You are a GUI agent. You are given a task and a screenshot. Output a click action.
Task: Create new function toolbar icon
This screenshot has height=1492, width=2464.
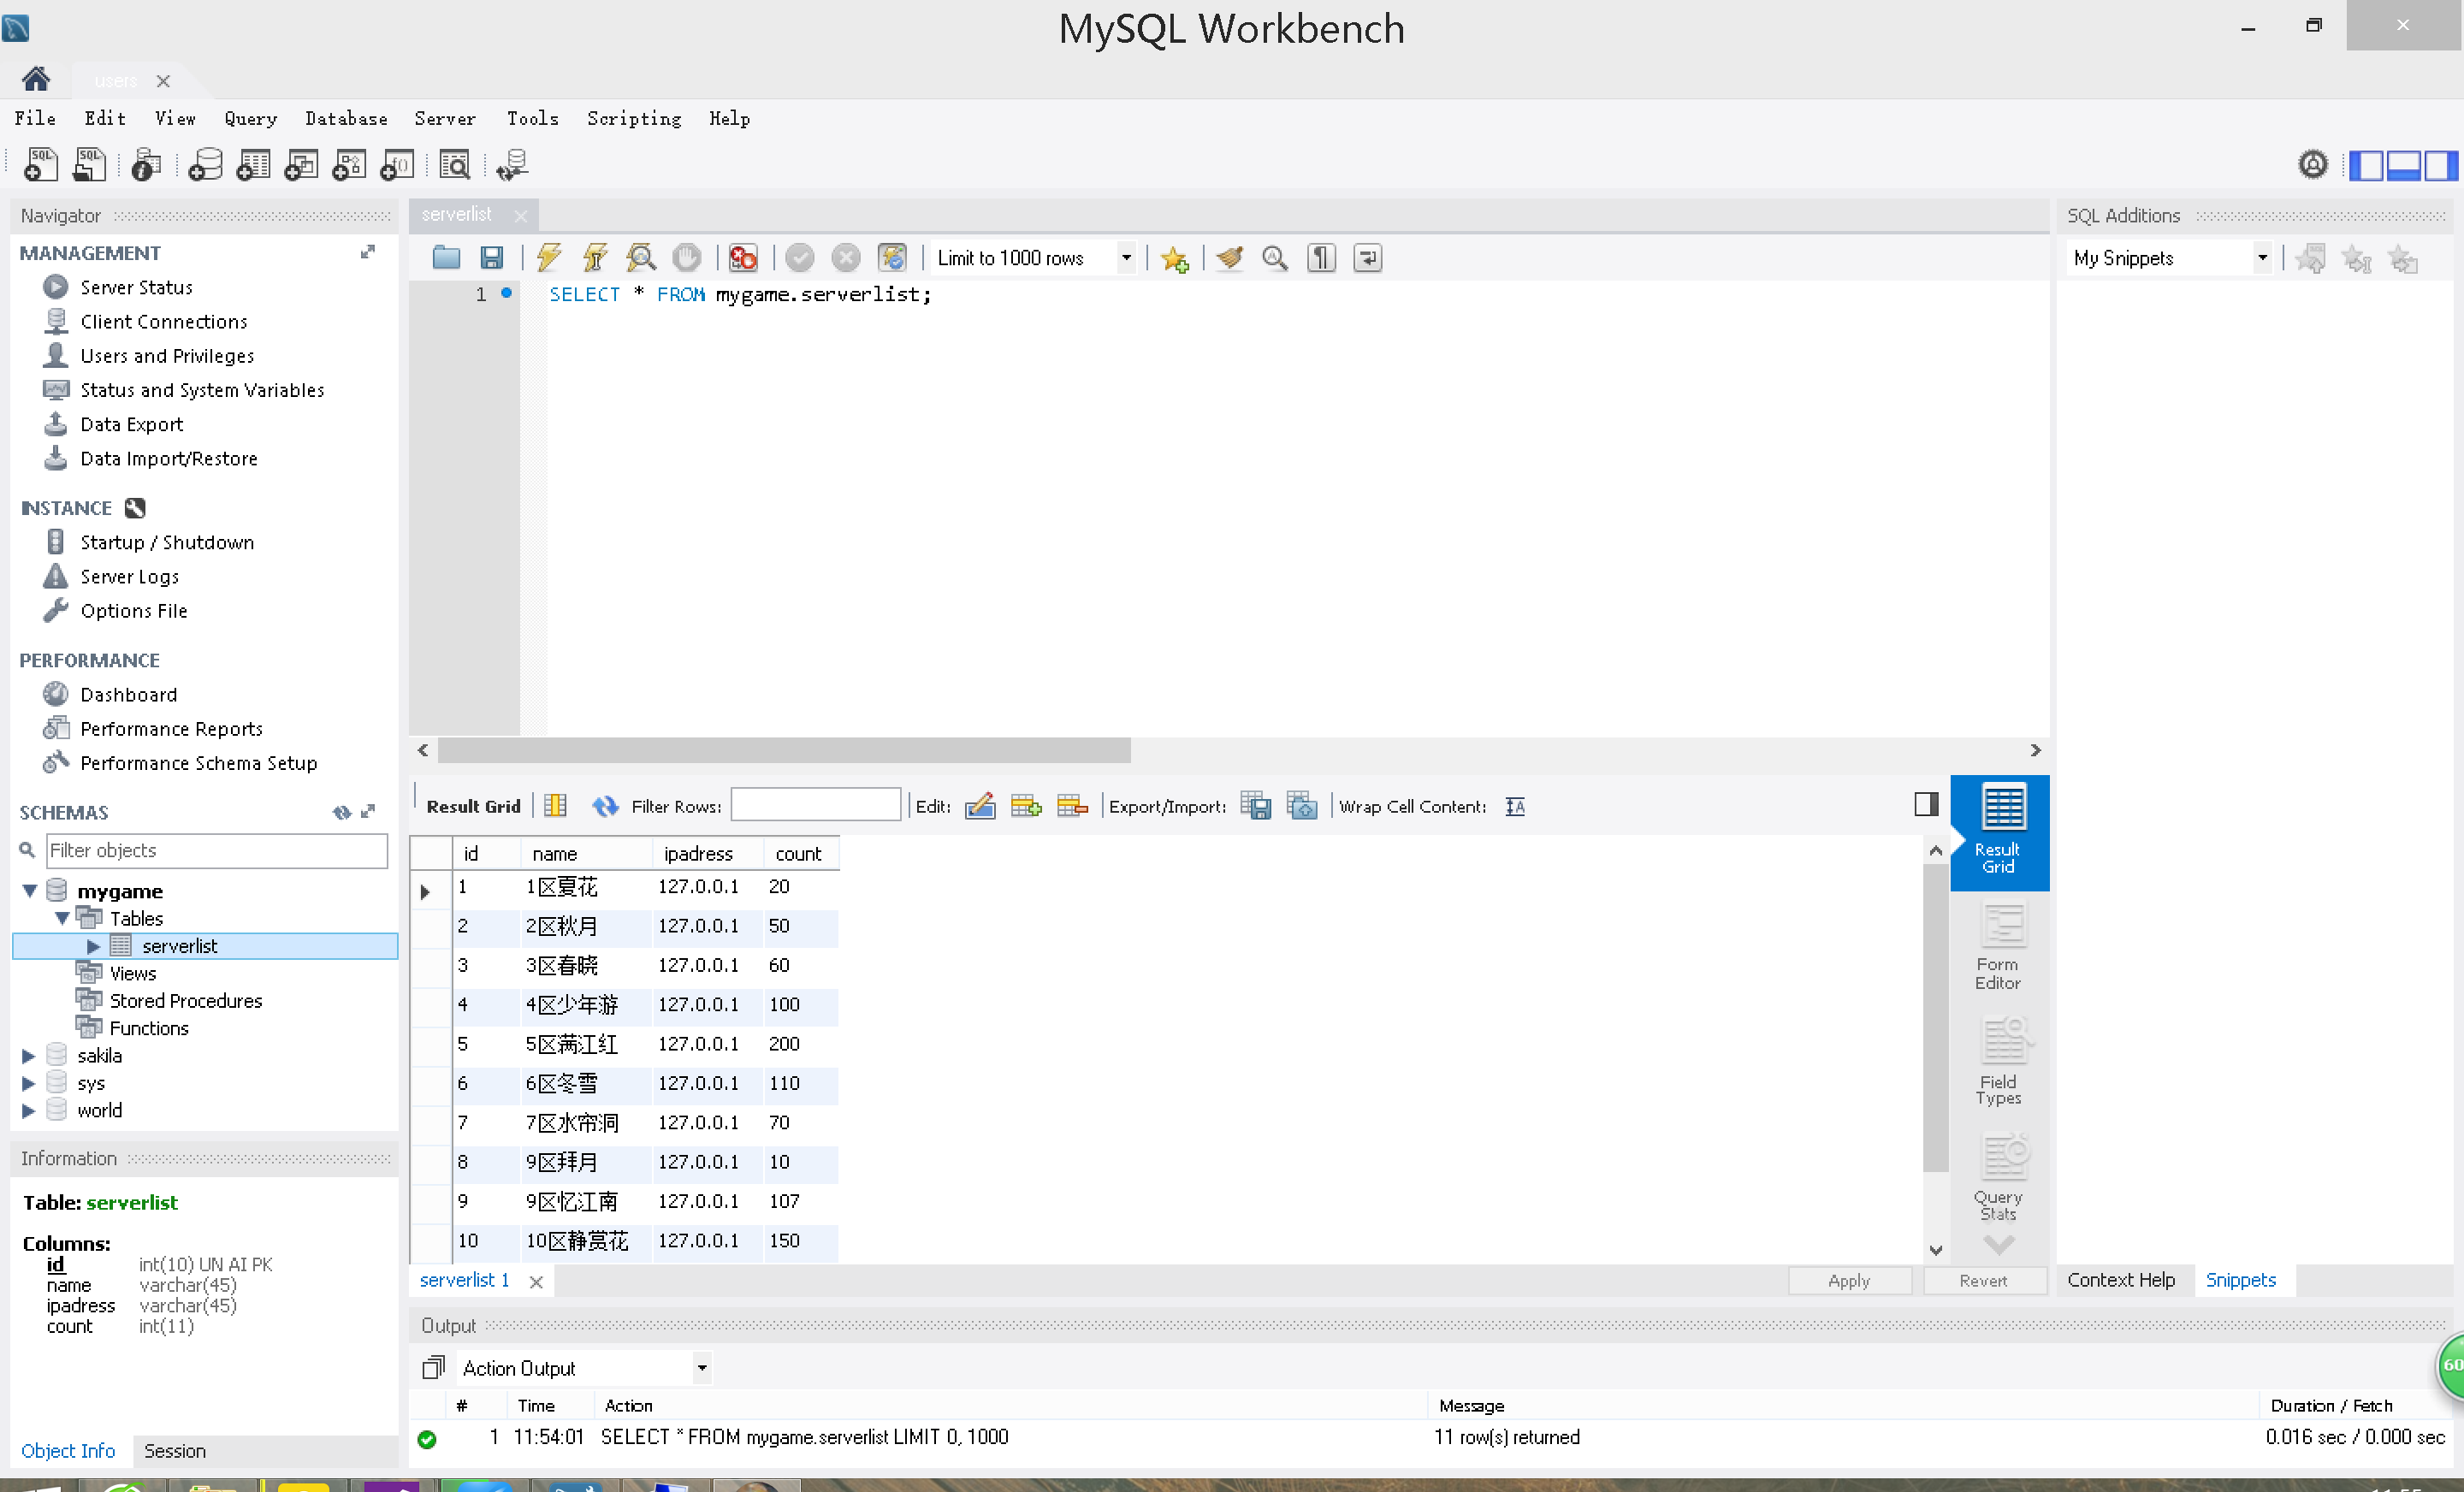pos(397,164)
